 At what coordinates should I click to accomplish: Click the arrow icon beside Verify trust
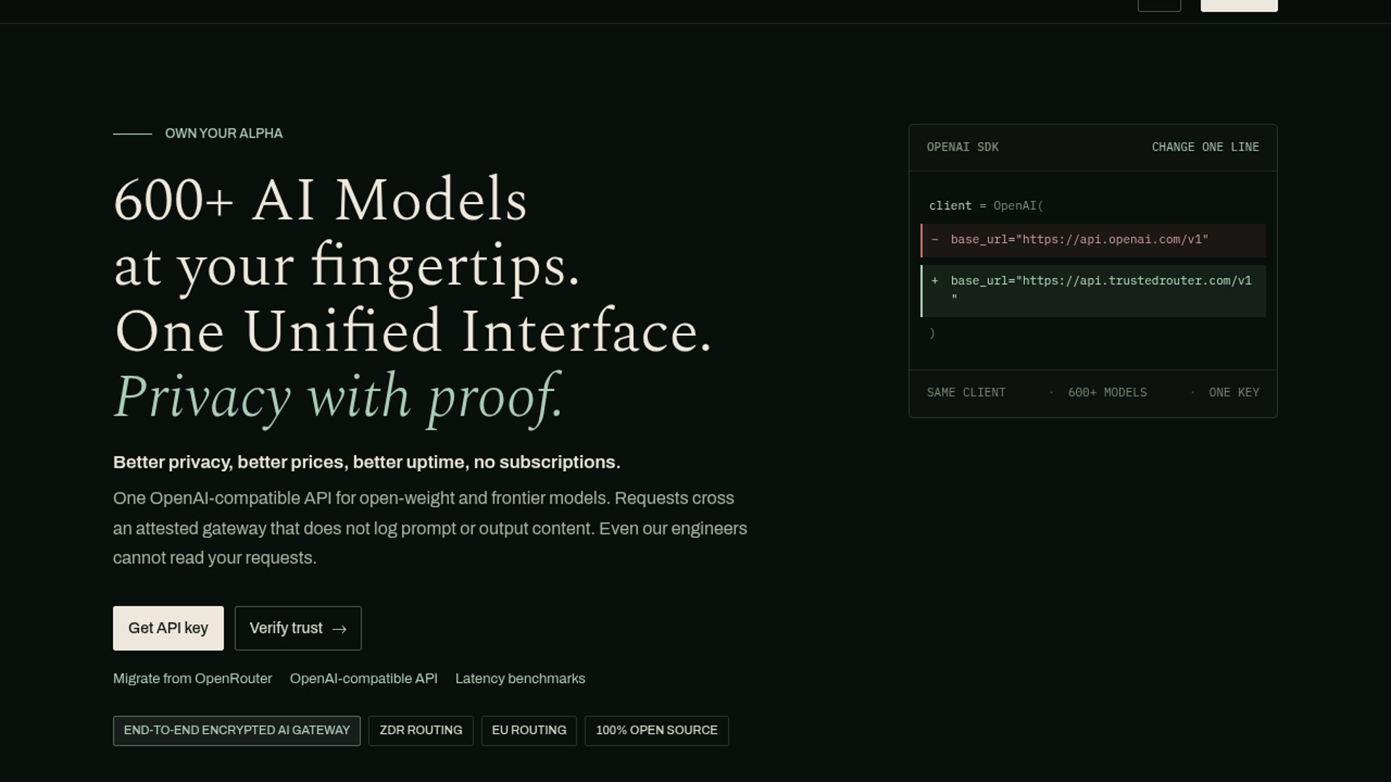pos(339,629)
